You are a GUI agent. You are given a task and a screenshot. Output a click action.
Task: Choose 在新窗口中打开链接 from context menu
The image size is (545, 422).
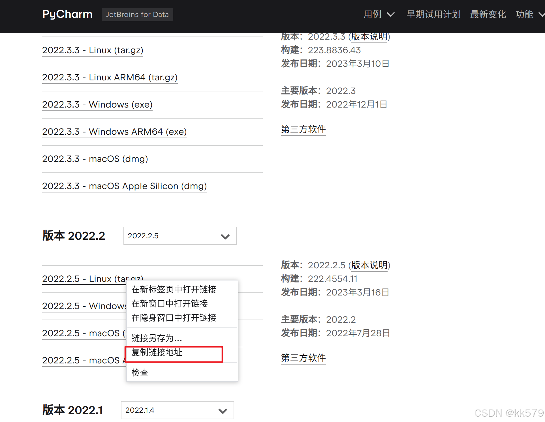(x=182, y=303)
